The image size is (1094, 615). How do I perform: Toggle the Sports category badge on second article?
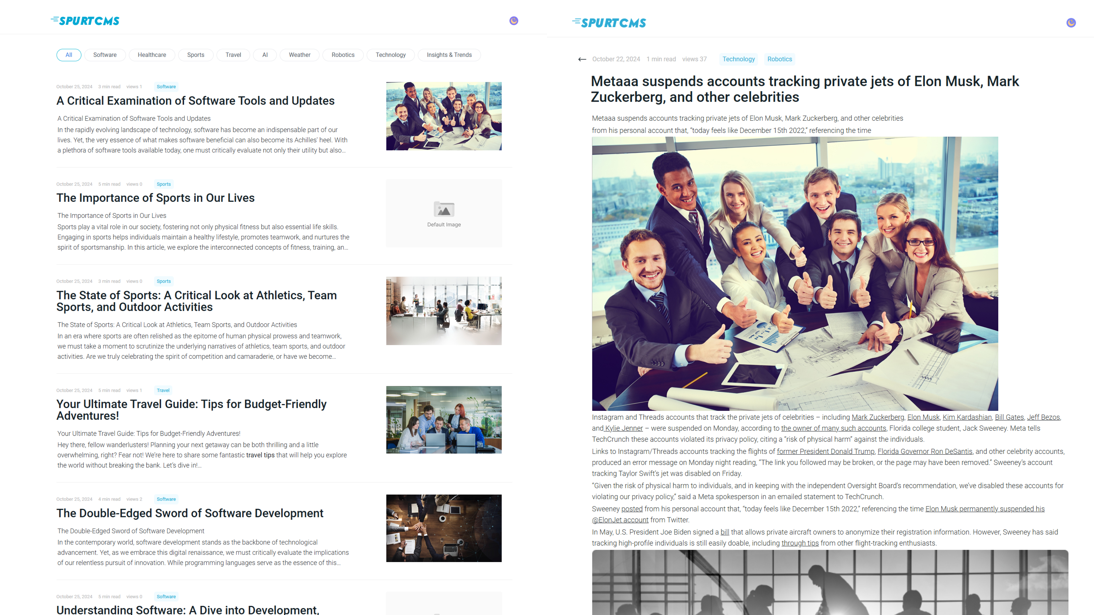(164, 184)
